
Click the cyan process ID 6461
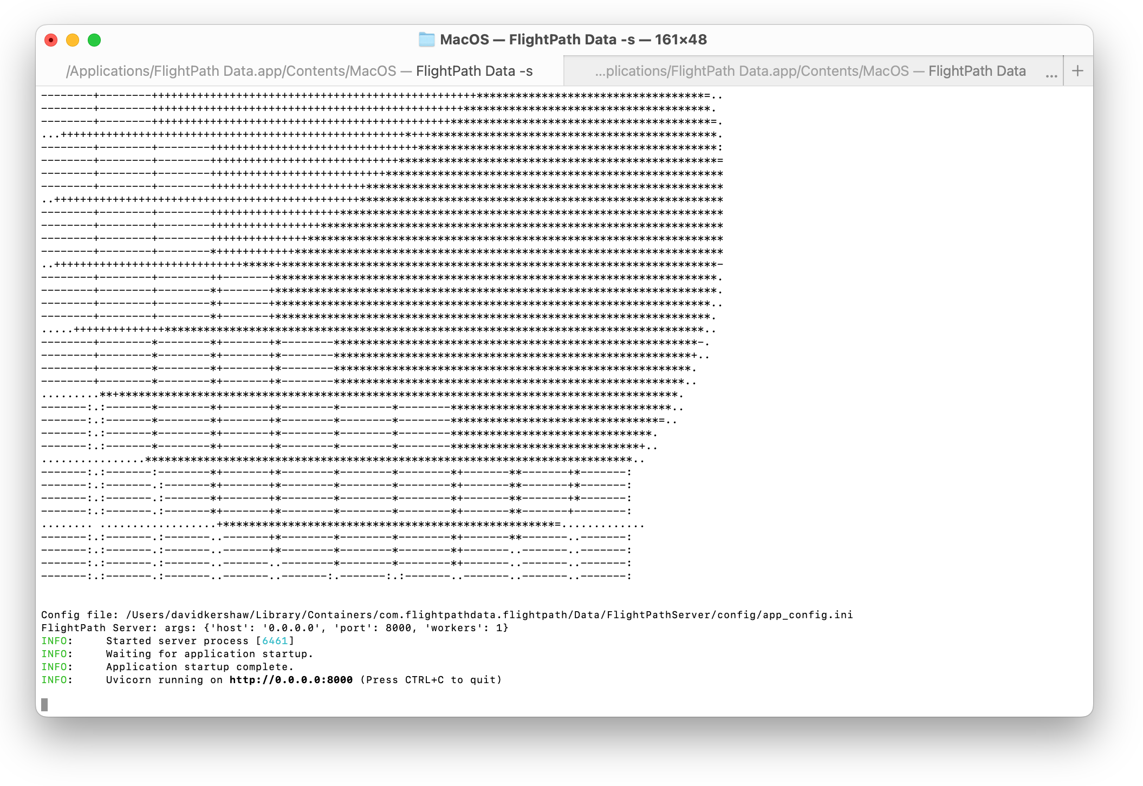(x=275, y=641)
